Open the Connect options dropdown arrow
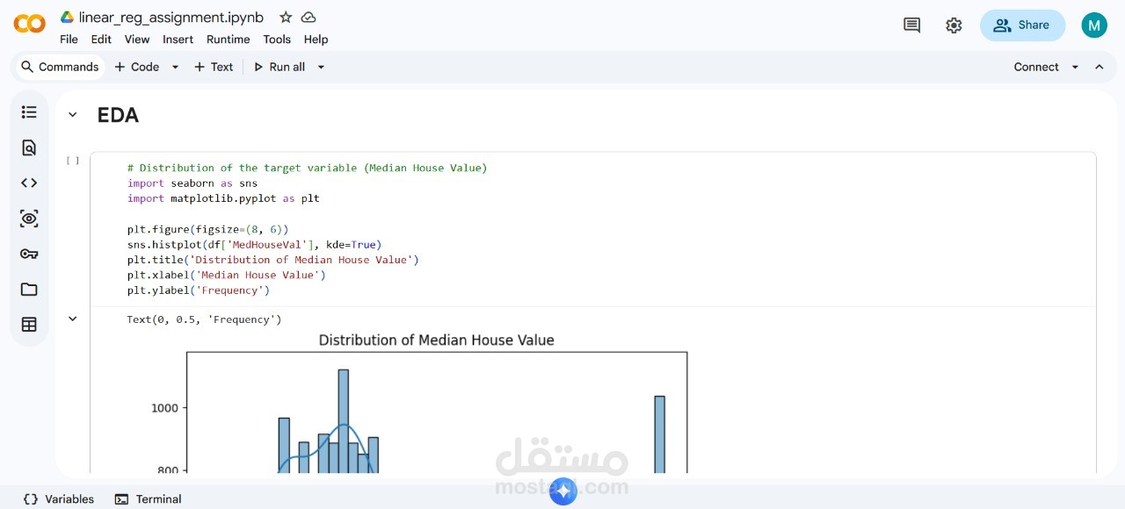 click(x=1075, y=67)
